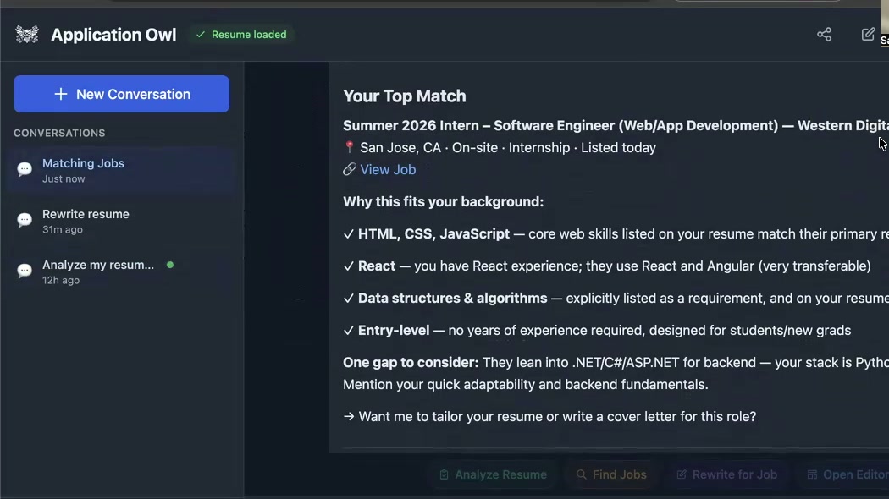
Task: Click the Open Editor panel icon
Action: pos(814,474)
